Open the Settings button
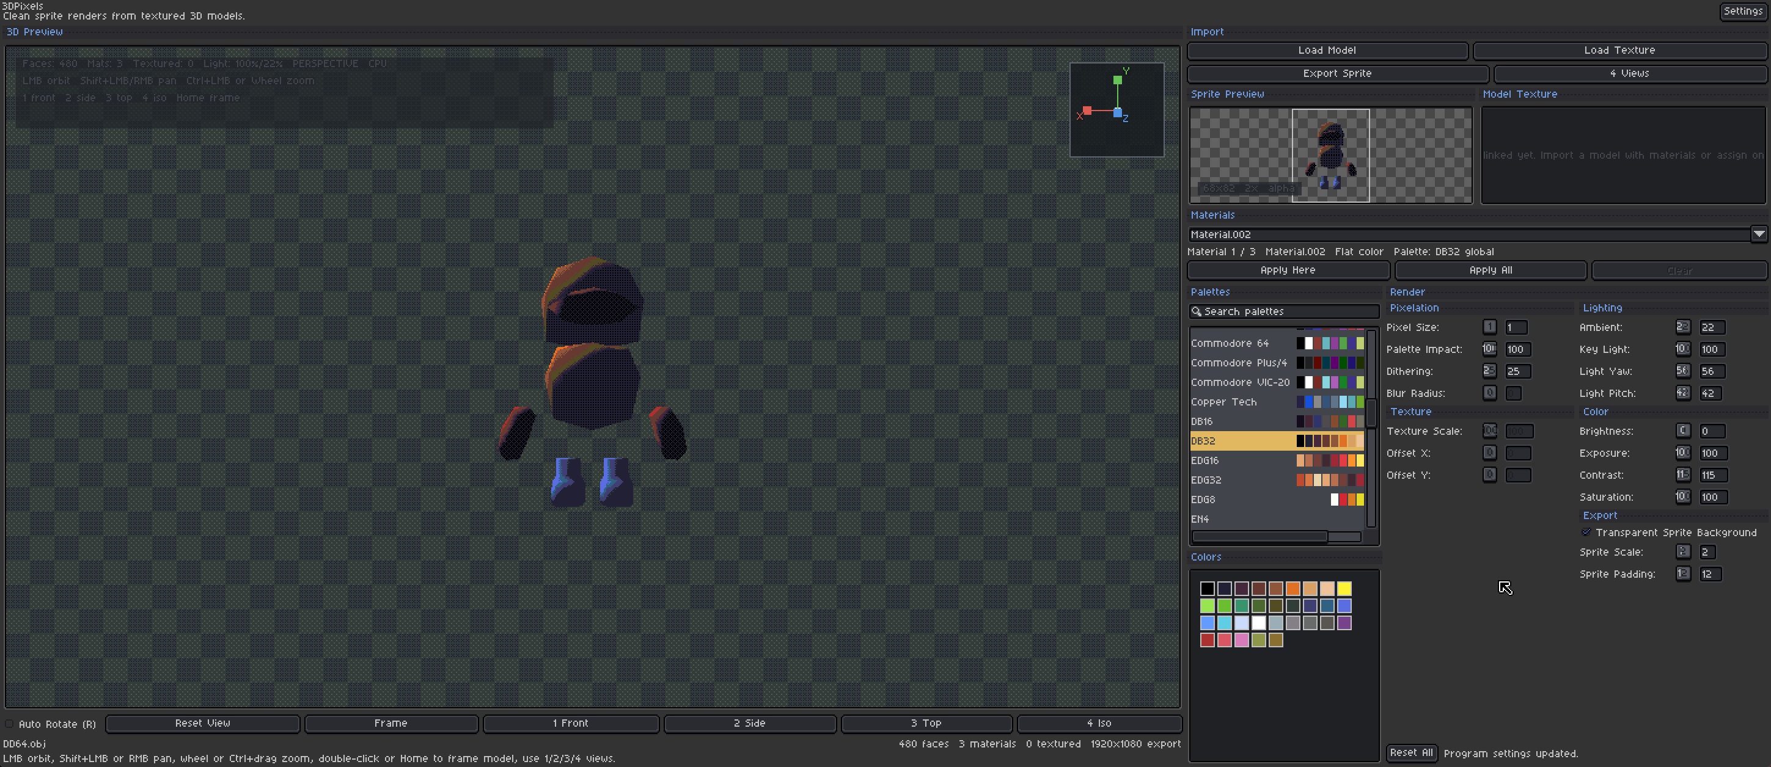Screen dimensions: 1771x767 [1743, 11]
